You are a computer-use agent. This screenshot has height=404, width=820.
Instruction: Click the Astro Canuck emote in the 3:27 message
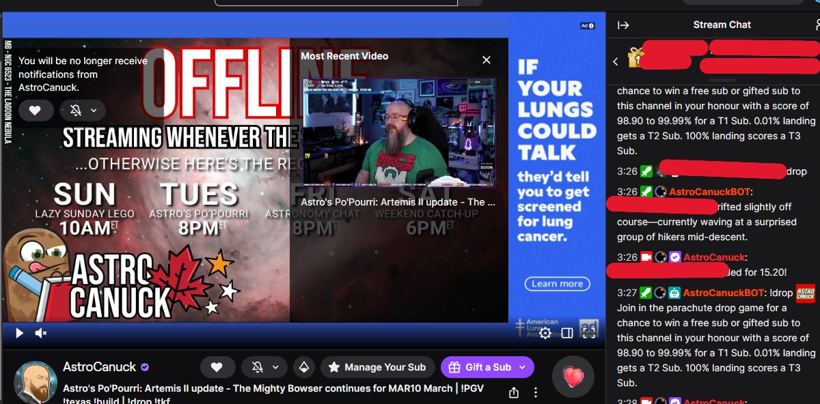pyautogui.click(x=806, y=293)
